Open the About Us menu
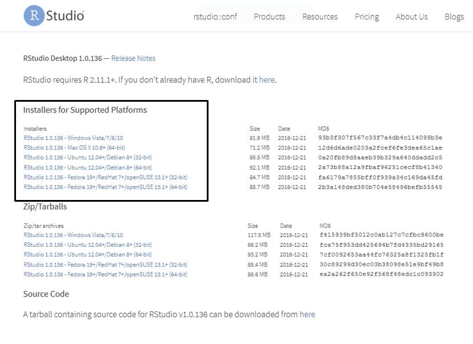 411,17
